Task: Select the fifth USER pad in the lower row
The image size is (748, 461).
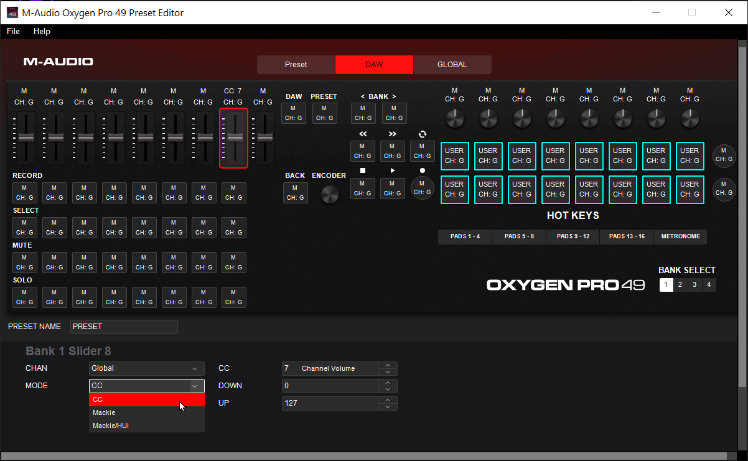Action: (x=589, y=190)
